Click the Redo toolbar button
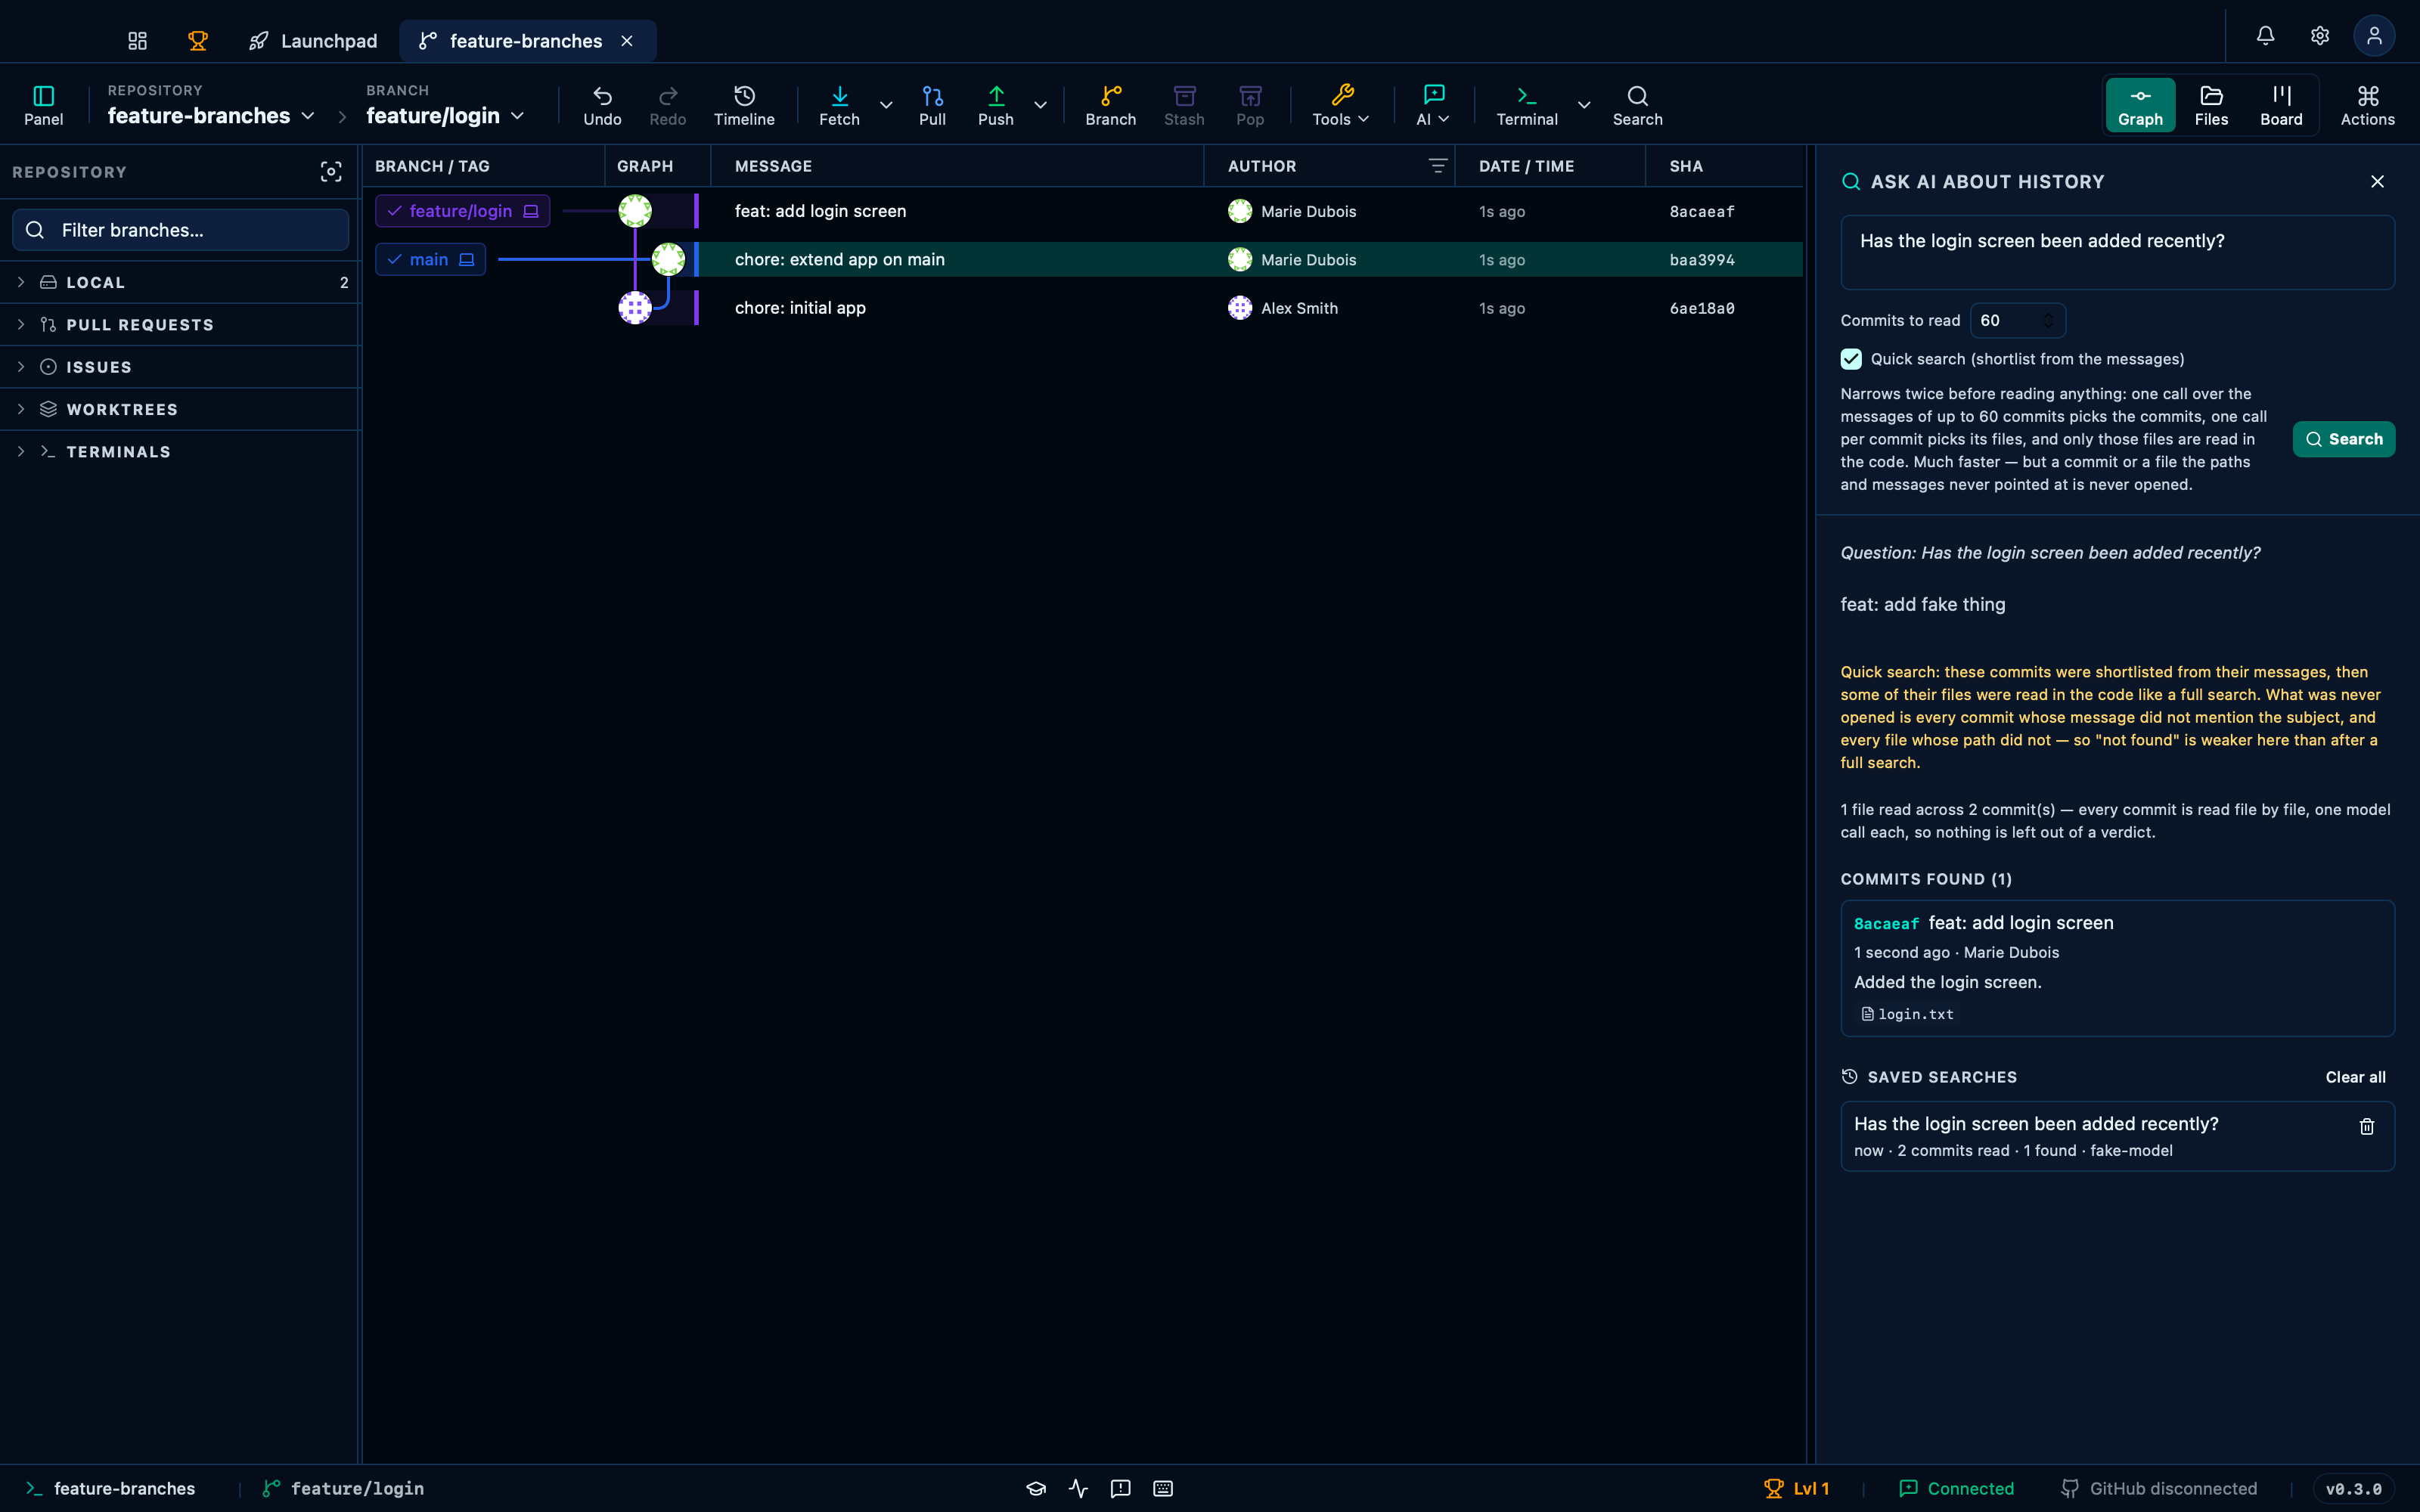This screenshot has height=1512, width=2420. [667, 105]
